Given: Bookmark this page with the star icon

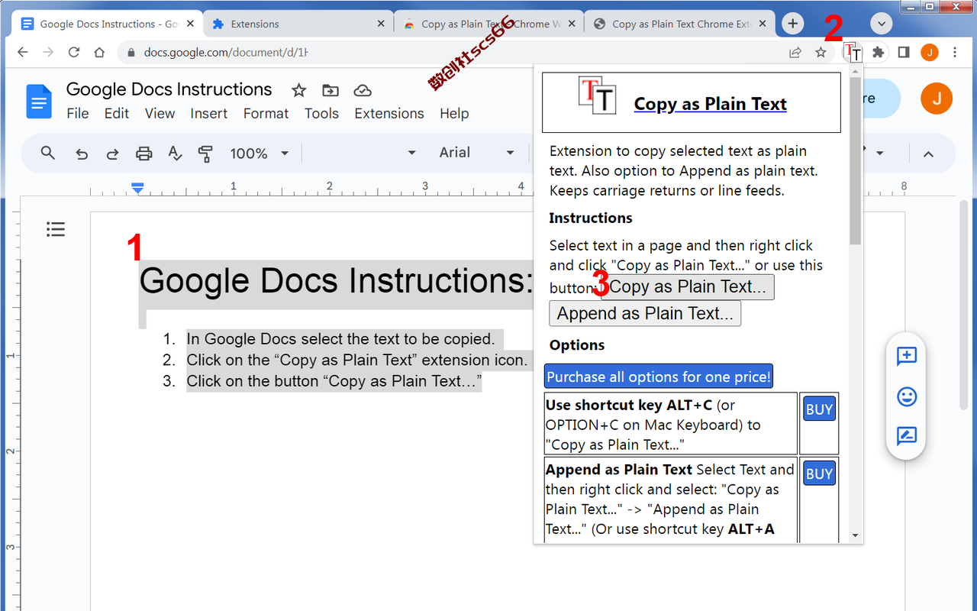Looking at the screenshot, I should click(821, 53).
